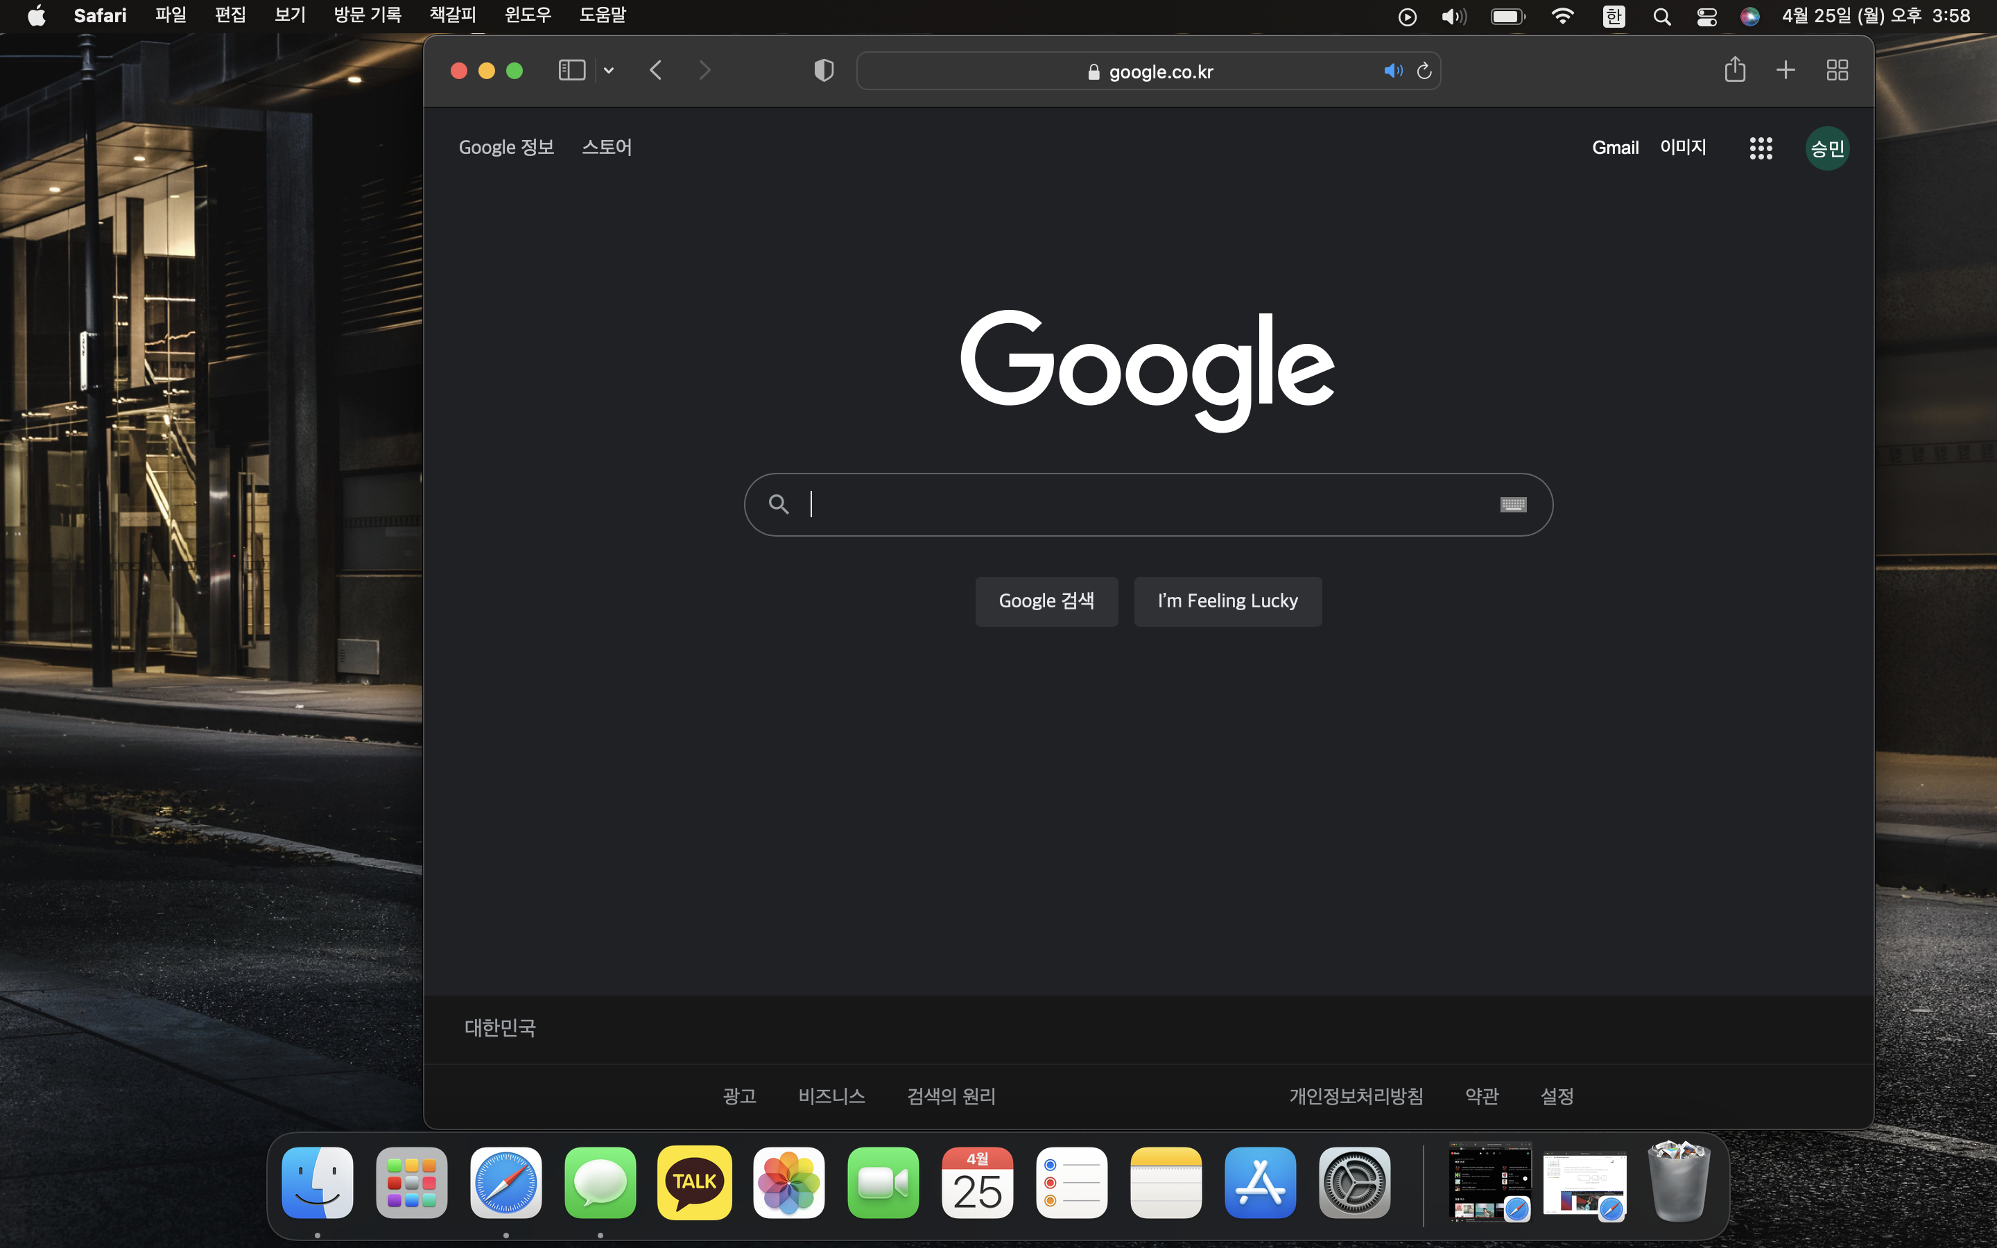Open the 스토어 link
Viewport: 1997px width, 1248px height.
click(607, 147)
